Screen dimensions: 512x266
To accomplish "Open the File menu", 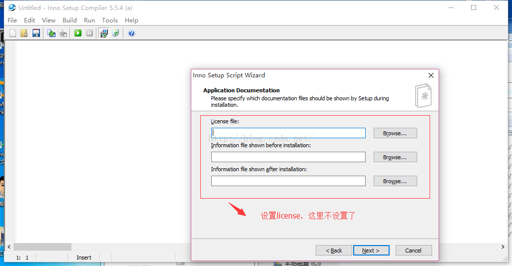I will [x=12, y=20].
